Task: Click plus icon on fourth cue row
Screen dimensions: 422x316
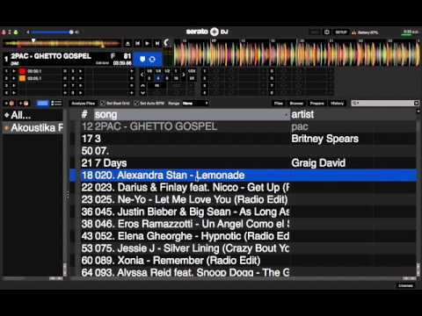Action: click(132, 93)
